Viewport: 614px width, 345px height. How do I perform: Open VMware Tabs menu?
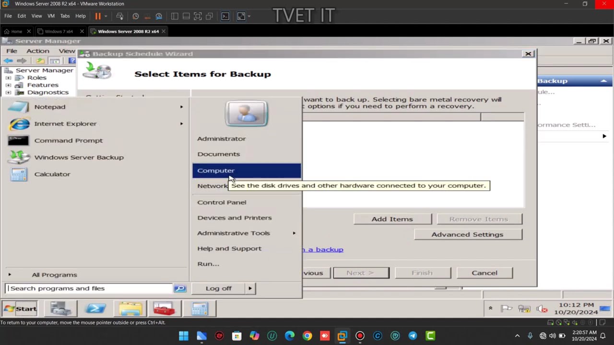point(65,16)
